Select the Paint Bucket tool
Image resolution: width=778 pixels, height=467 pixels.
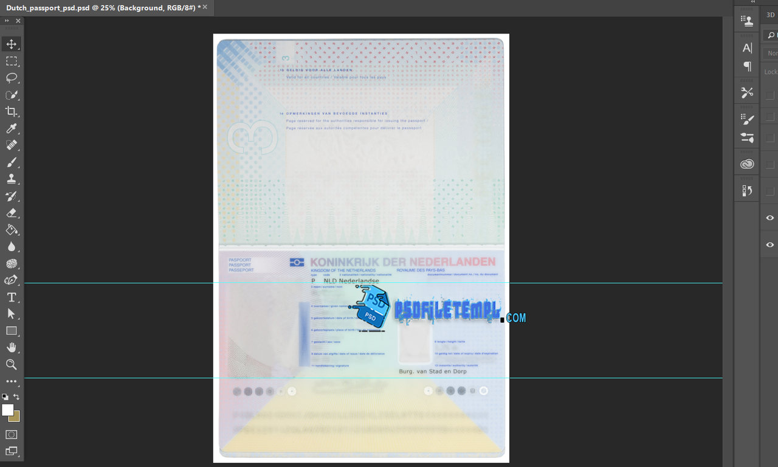pos(12,230)
